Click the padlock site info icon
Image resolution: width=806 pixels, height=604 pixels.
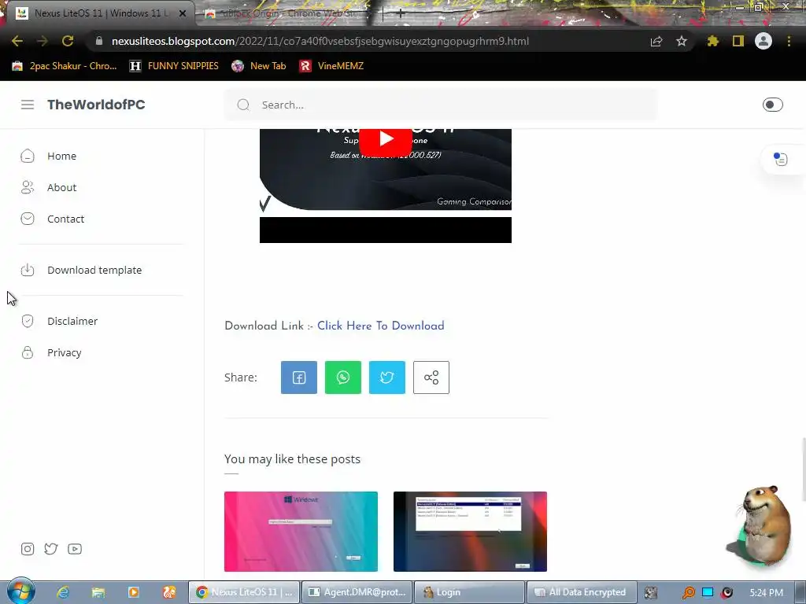(x=98, y=41)
